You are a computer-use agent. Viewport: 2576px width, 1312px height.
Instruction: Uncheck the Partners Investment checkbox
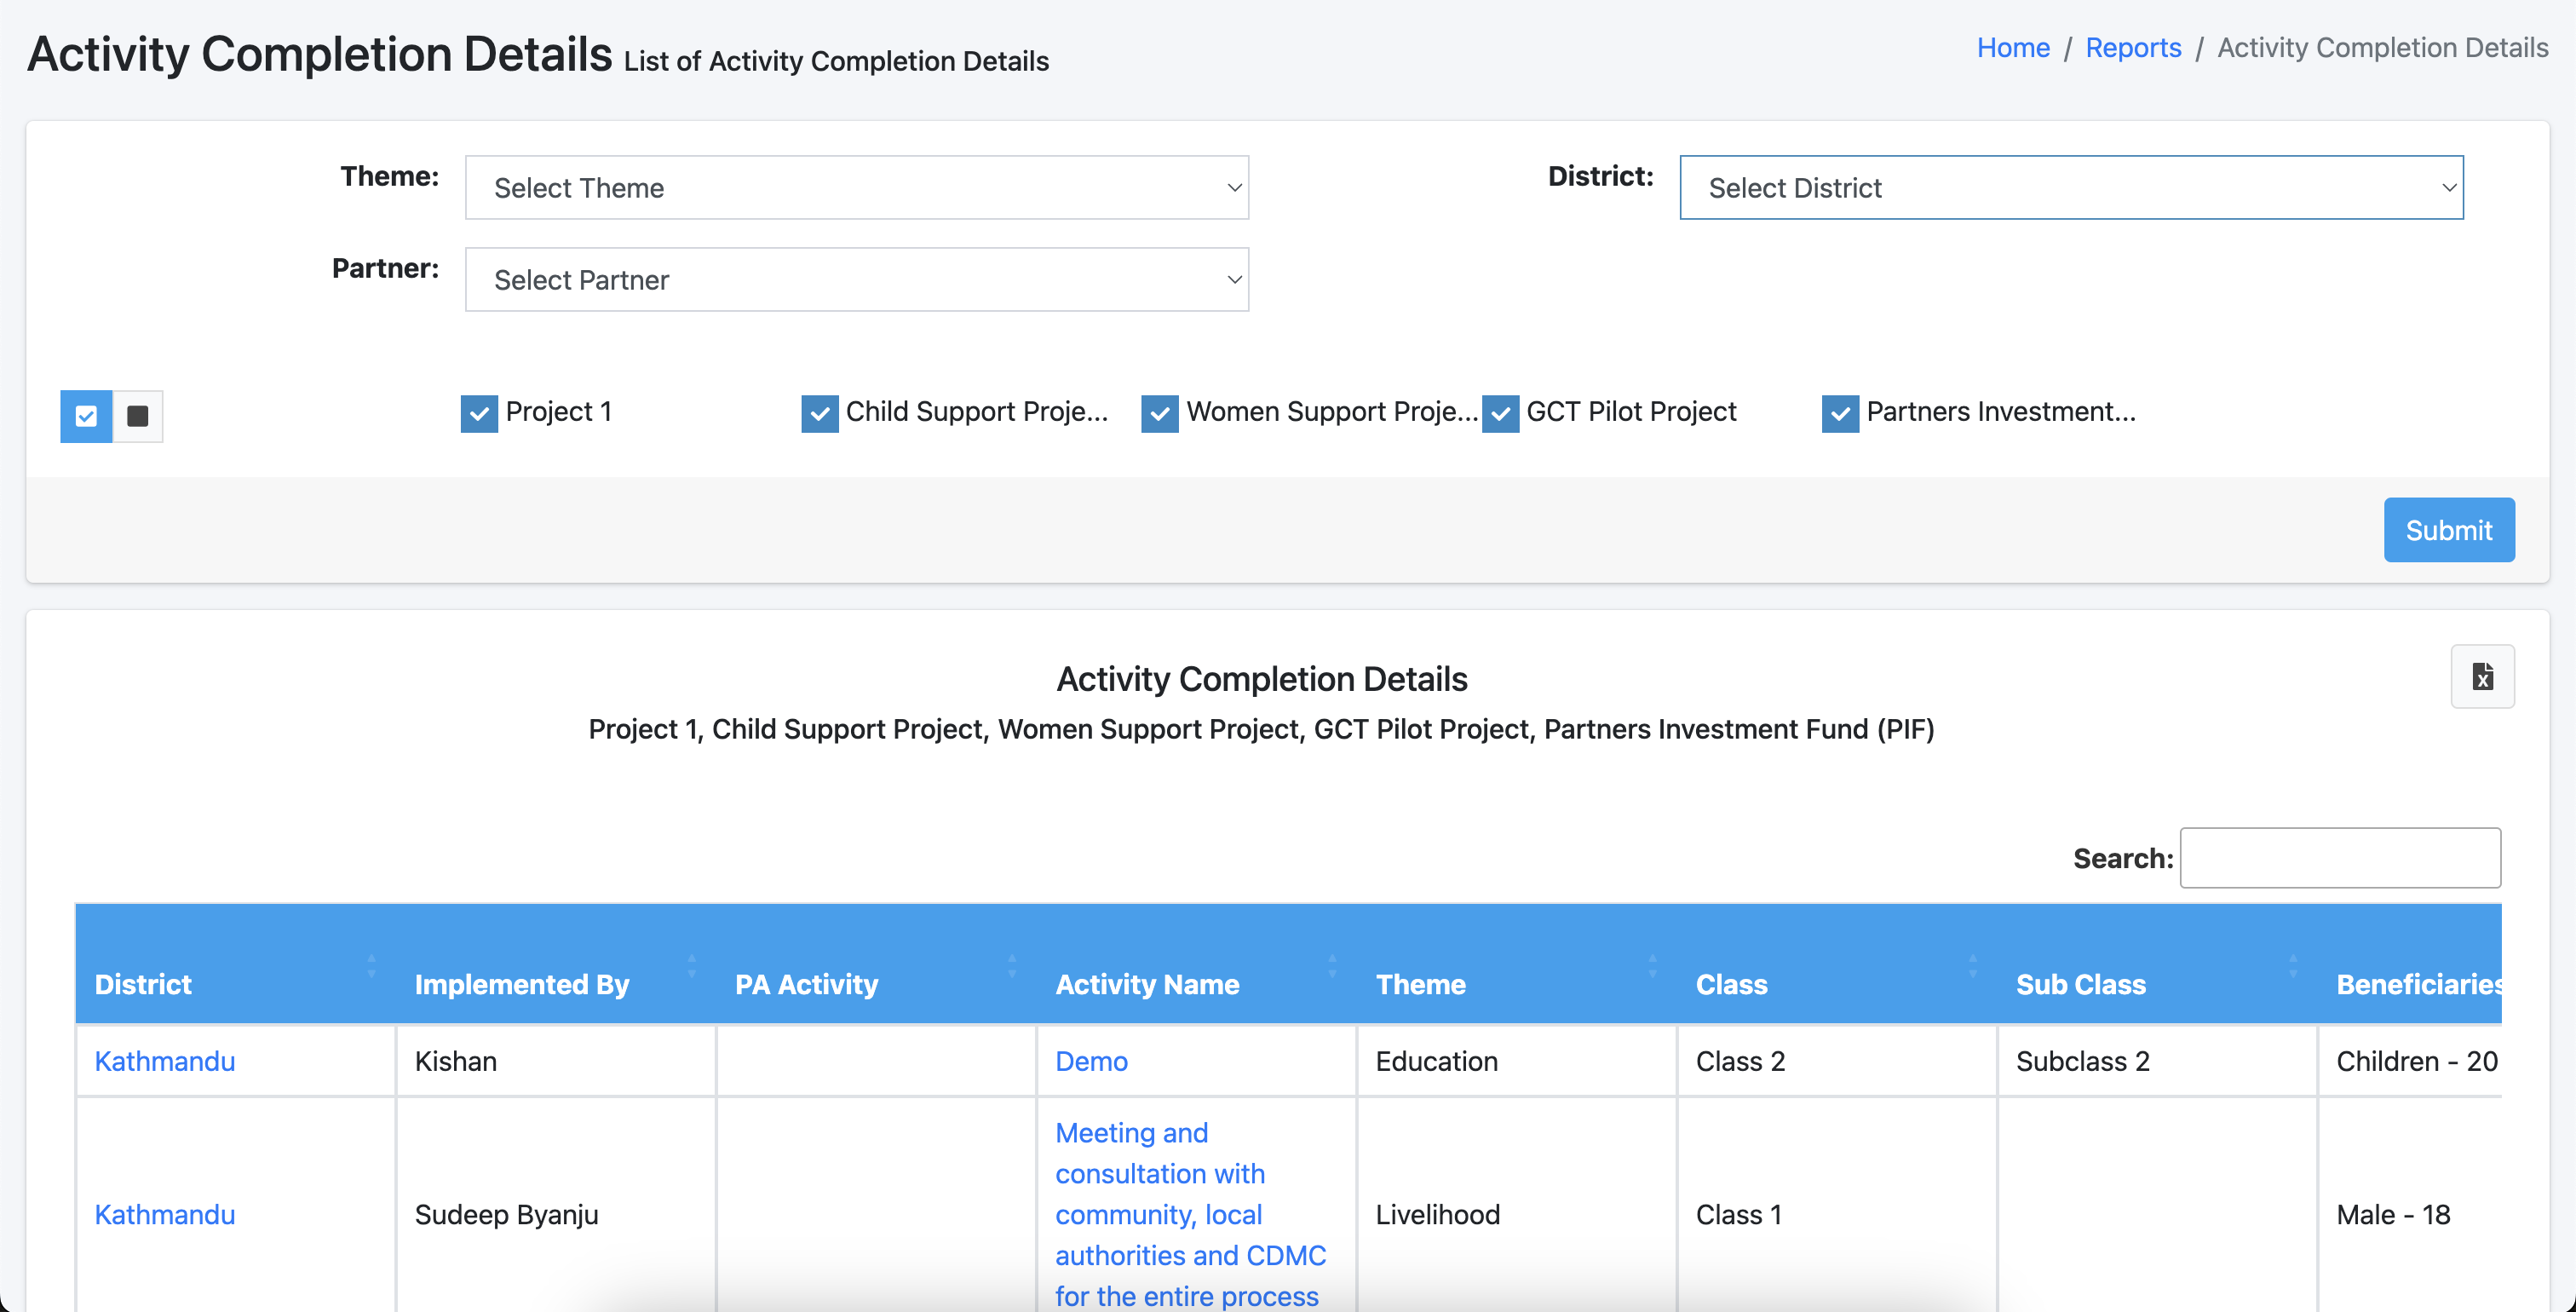1840,413
